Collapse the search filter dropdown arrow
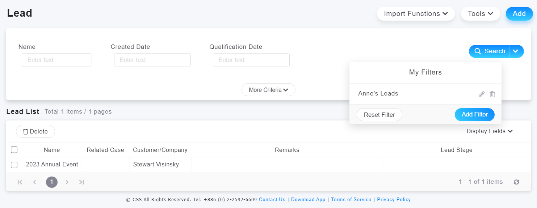 516,51
